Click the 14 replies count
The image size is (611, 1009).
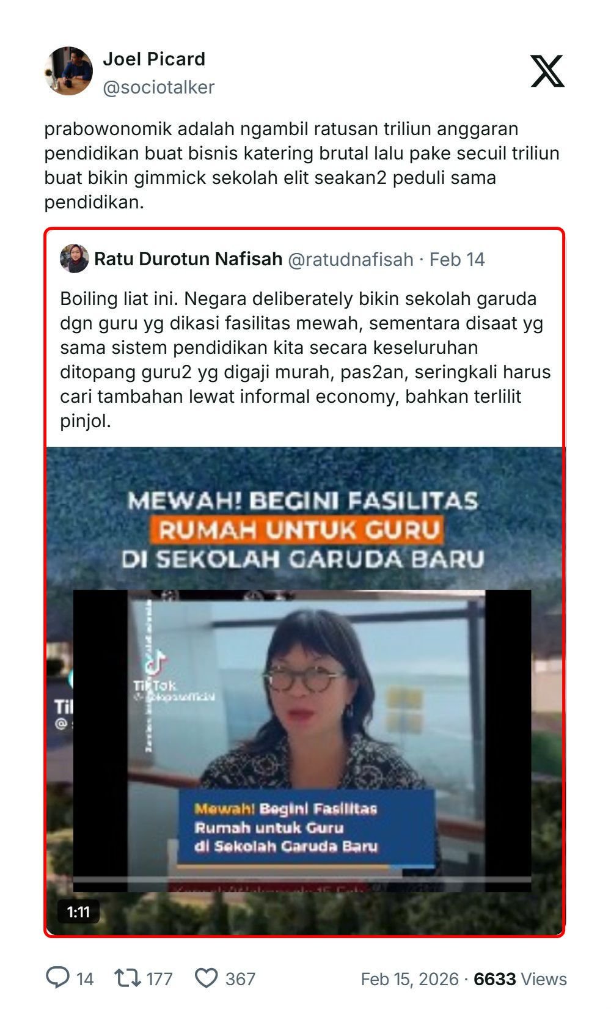click(85, 979)
